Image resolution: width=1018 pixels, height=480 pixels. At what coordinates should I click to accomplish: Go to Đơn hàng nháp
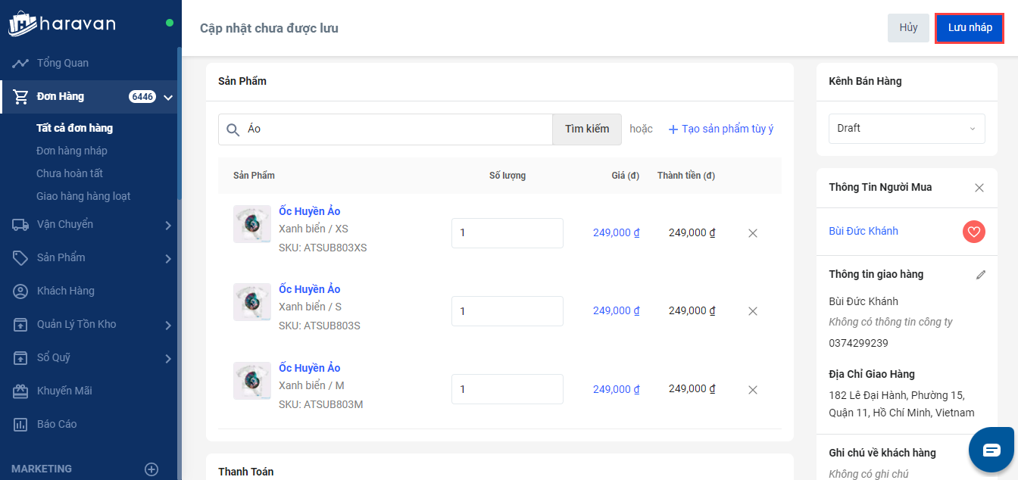pos(72,151)
